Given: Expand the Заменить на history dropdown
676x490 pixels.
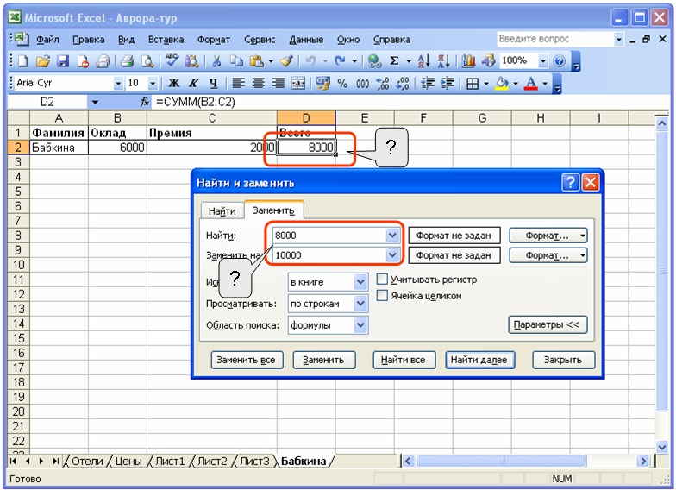Looking at the screenshot, I should pos(391,255).
